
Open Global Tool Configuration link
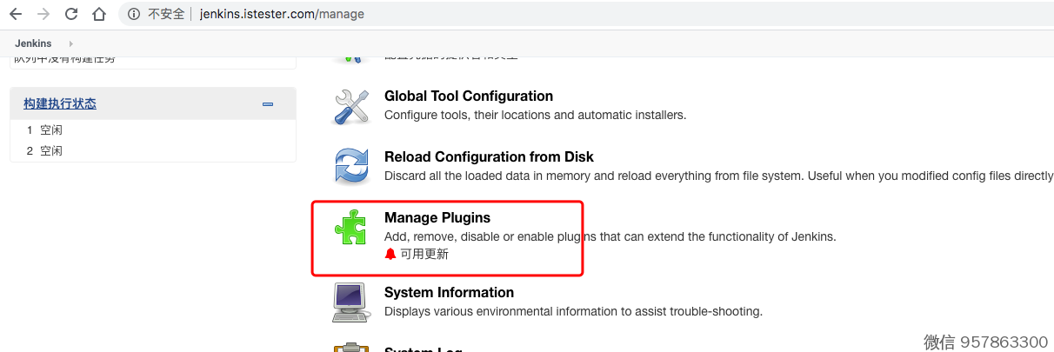(468, 96)
